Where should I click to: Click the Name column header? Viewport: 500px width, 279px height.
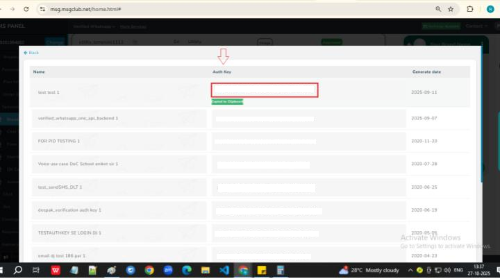coord(39,71)
